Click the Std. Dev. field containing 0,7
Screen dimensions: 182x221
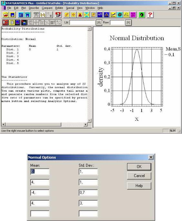[88, 193]
